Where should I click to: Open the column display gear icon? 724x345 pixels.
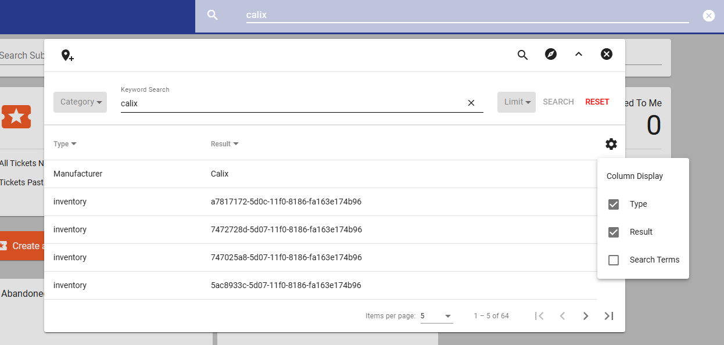click(611, 144)
